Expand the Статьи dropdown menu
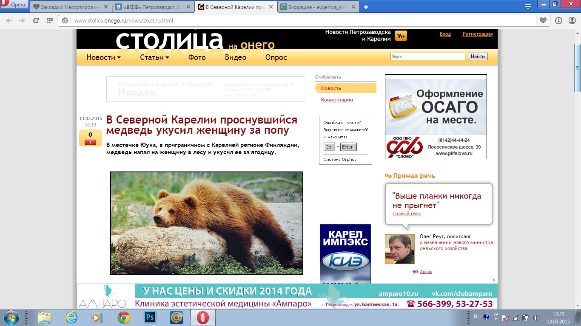The image size is (581, 326). [154, 57]
